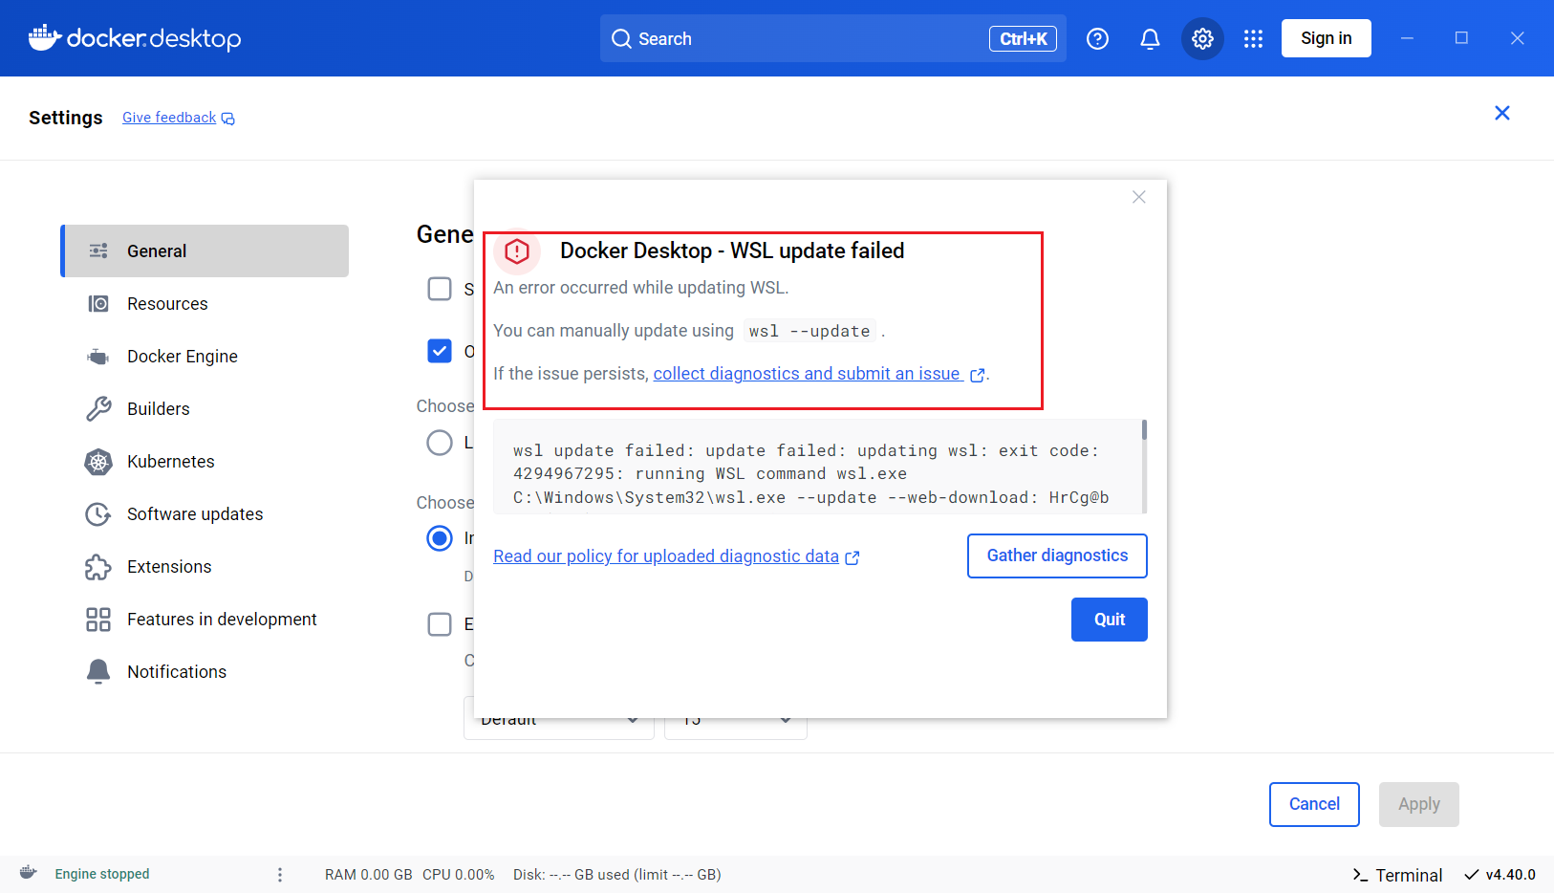Select the filled blue radio button
The width and height of the screenshot is (1554, 893).
[x=440, y=538]
